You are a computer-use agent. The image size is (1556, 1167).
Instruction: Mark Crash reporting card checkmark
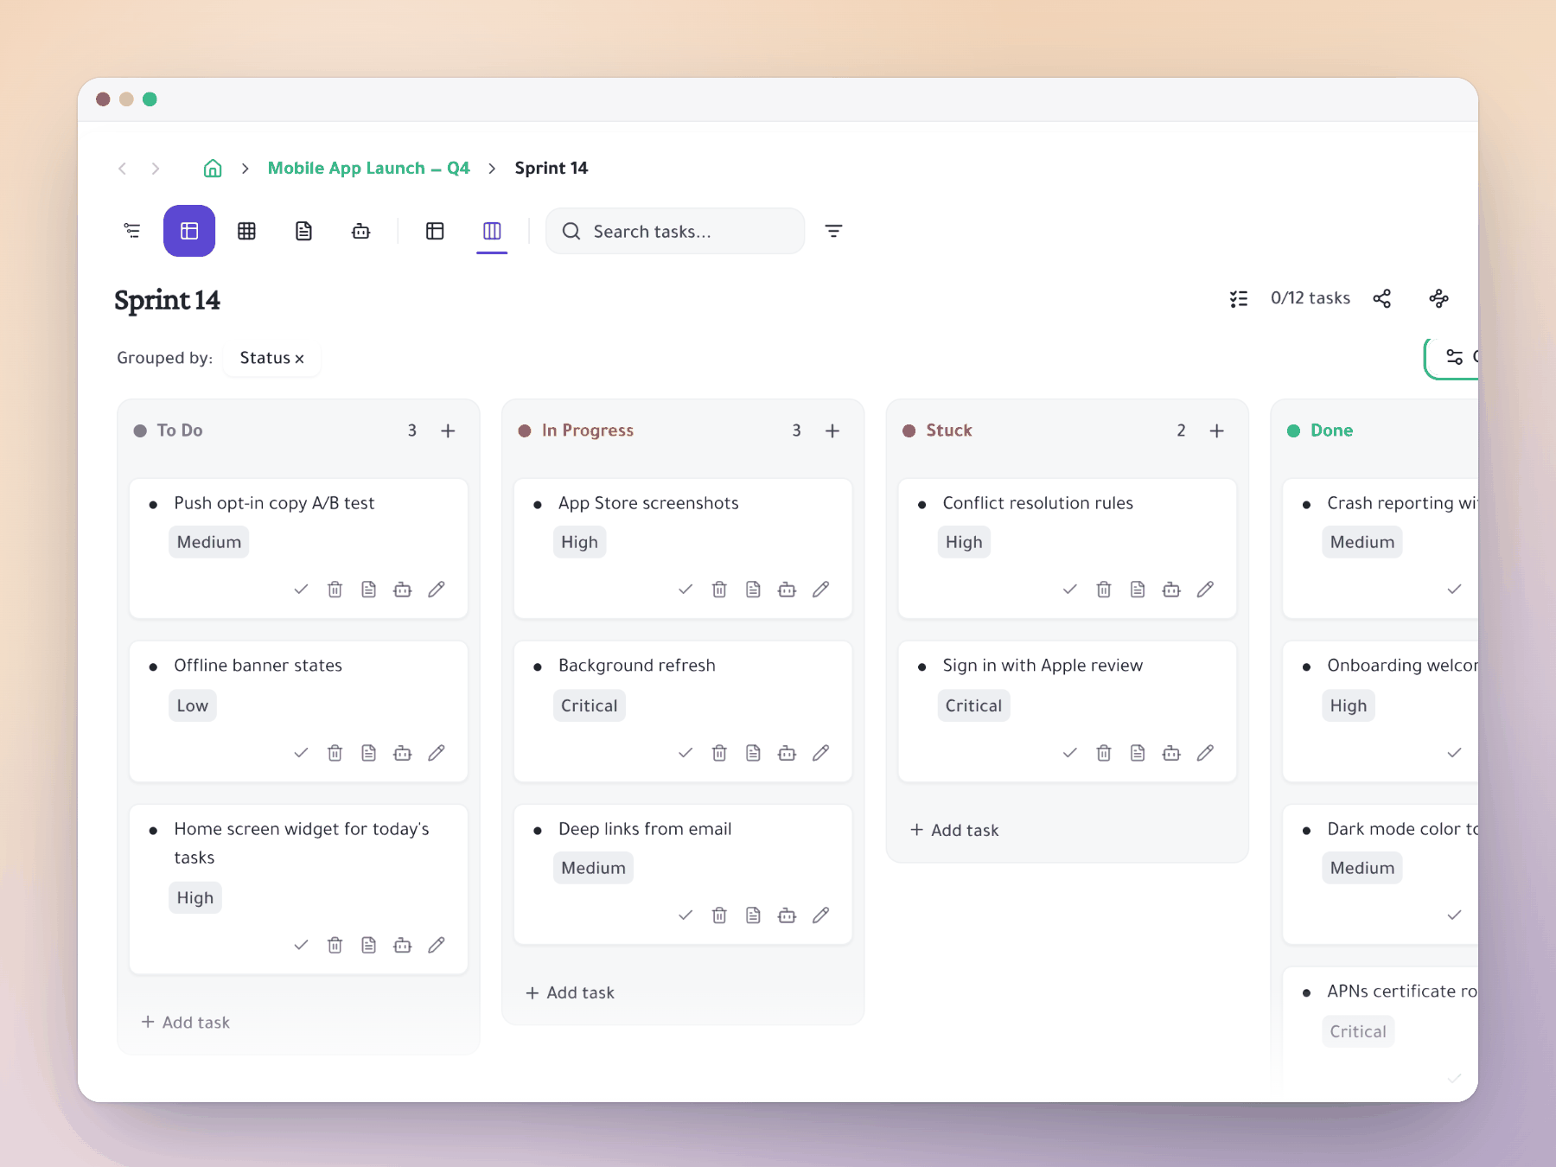(x=1455, y=590)
